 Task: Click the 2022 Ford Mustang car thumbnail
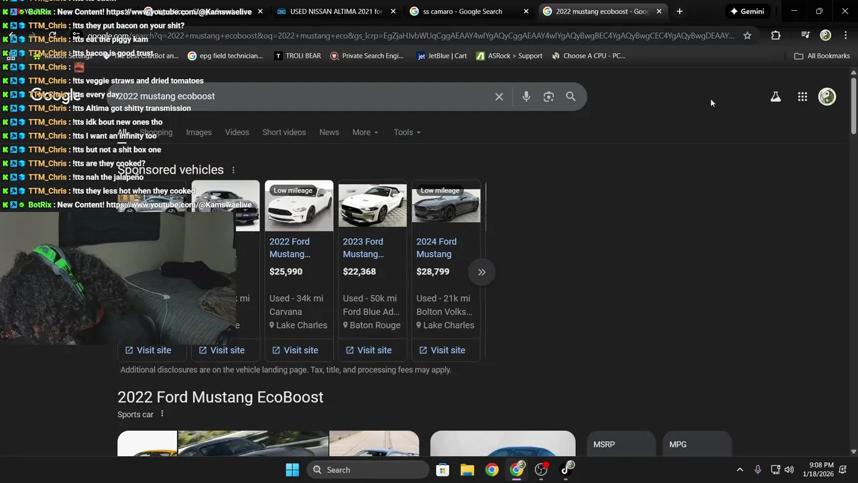point(299,206)
